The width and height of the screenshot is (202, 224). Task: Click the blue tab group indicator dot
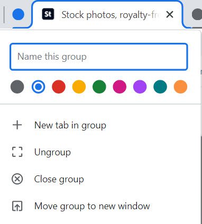point(19,14)
